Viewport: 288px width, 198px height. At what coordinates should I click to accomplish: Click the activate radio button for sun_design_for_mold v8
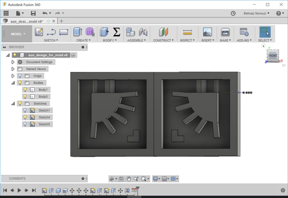(73, 55)
